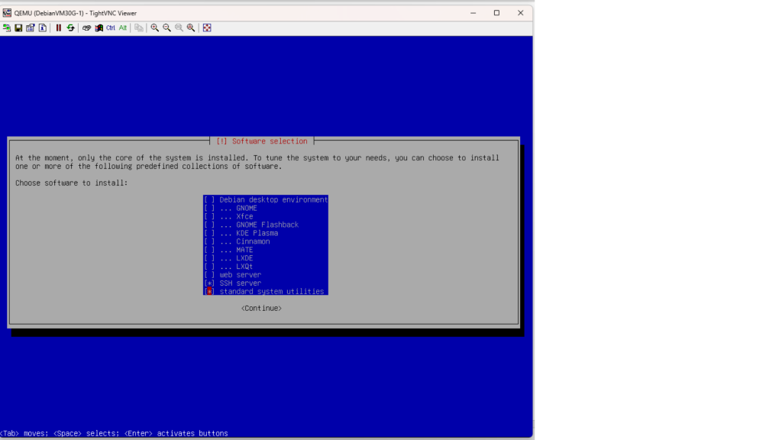Uncheck the SSH server option
782x440 pixels.
click(x=209, y=283)
